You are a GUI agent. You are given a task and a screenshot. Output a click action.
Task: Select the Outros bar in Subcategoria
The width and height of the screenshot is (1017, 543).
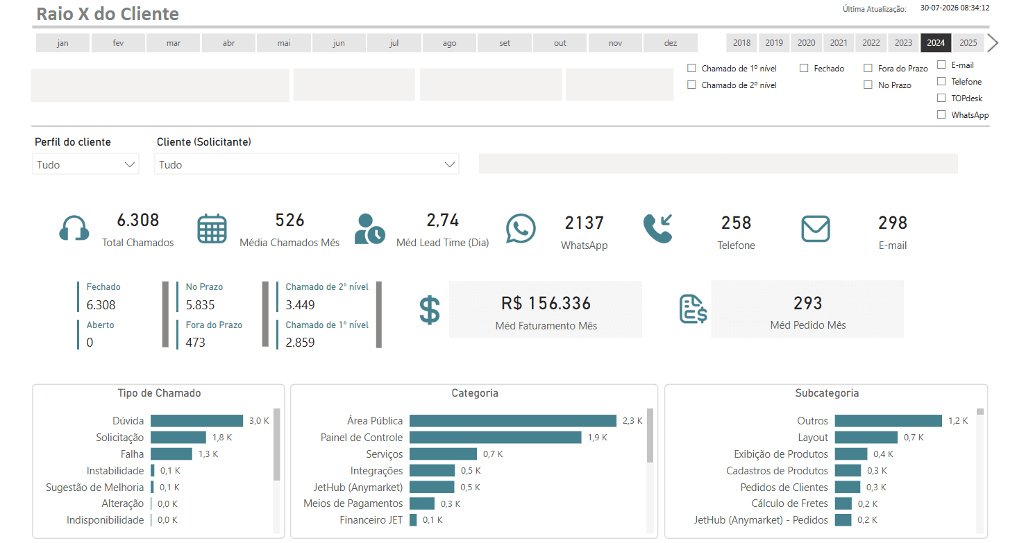(x=889, y=421)
